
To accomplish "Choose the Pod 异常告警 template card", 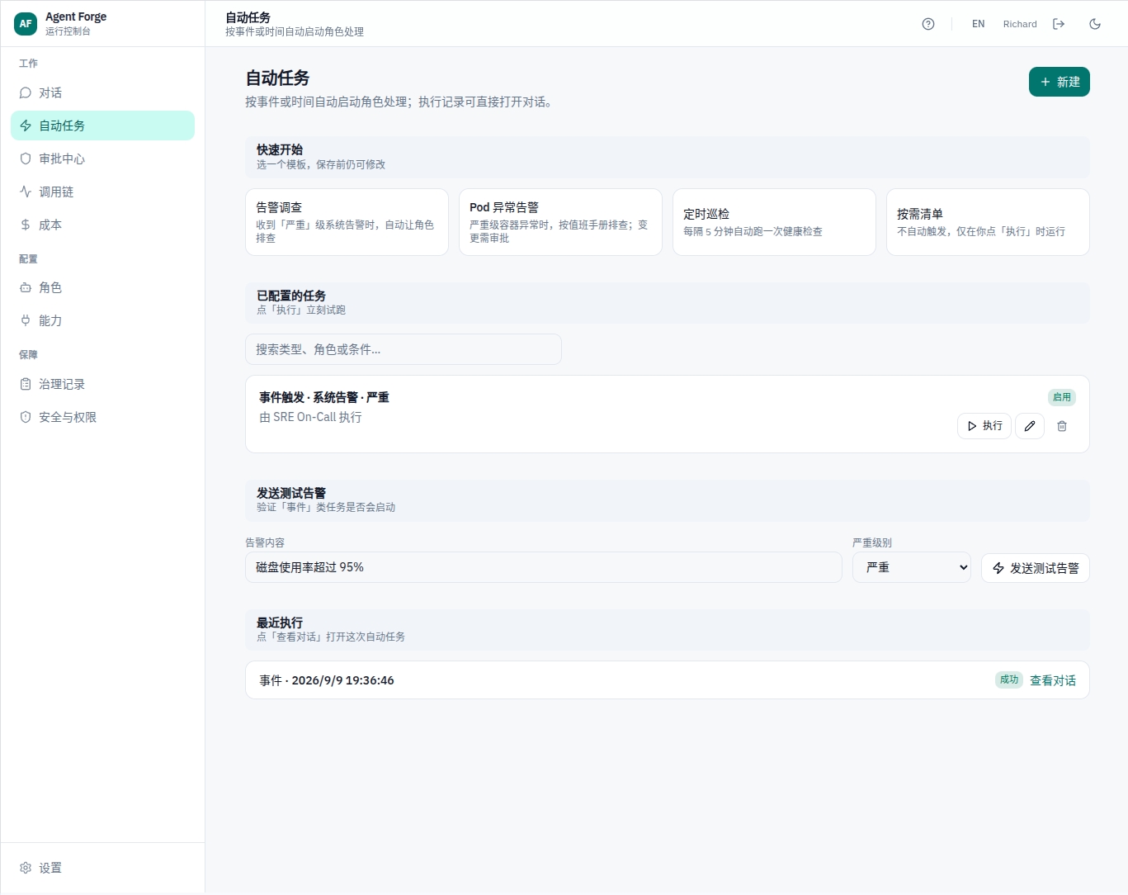I will pos(560,222).
